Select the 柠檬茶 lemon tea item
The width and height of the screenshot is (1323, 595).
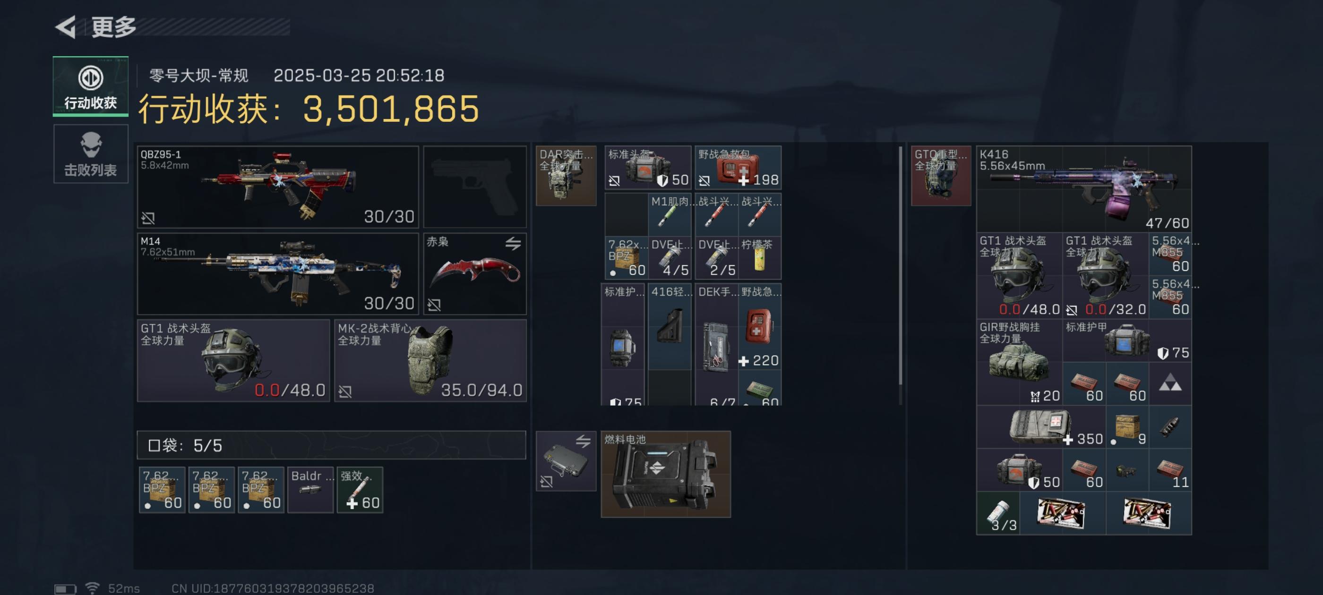click(760, 258)
